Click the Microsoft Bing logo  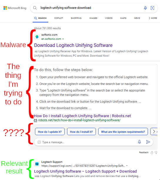point(15,8)
